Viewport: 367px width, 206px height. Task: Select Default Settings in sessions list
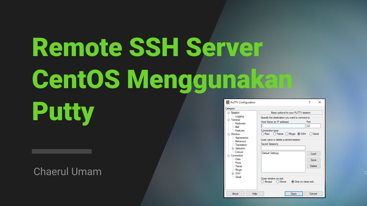(x=270, y=153)
